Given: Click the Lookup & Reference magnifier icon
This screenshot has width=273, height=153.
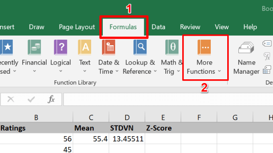Looking at the screenshot, I should (140, 47).
